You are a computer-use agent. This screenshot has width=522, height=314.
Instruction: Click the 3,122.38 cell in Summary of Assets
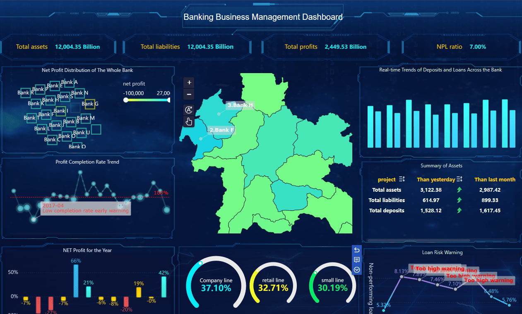[x=431, y=190]
